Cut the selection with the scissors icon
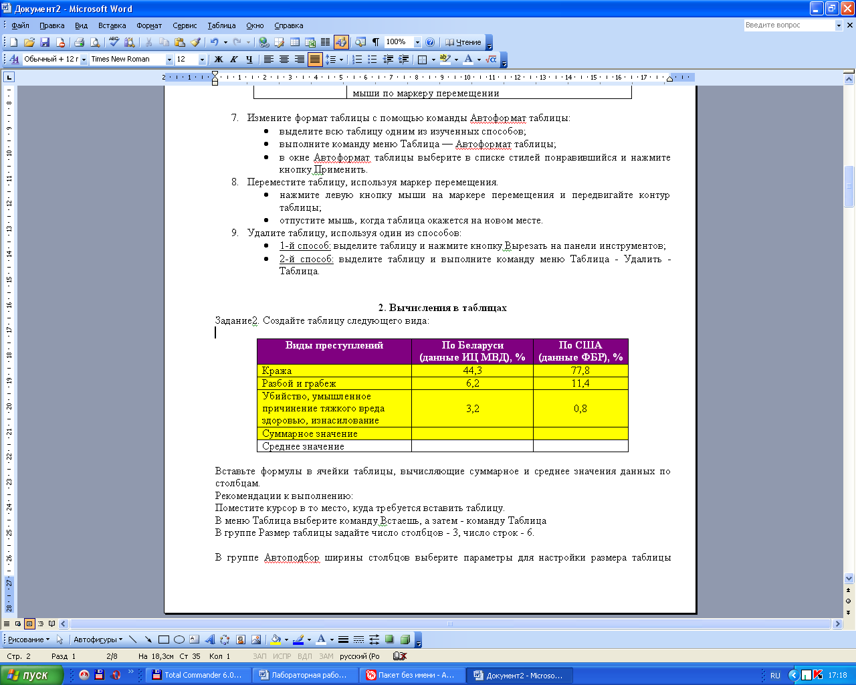 click(148, 42)
